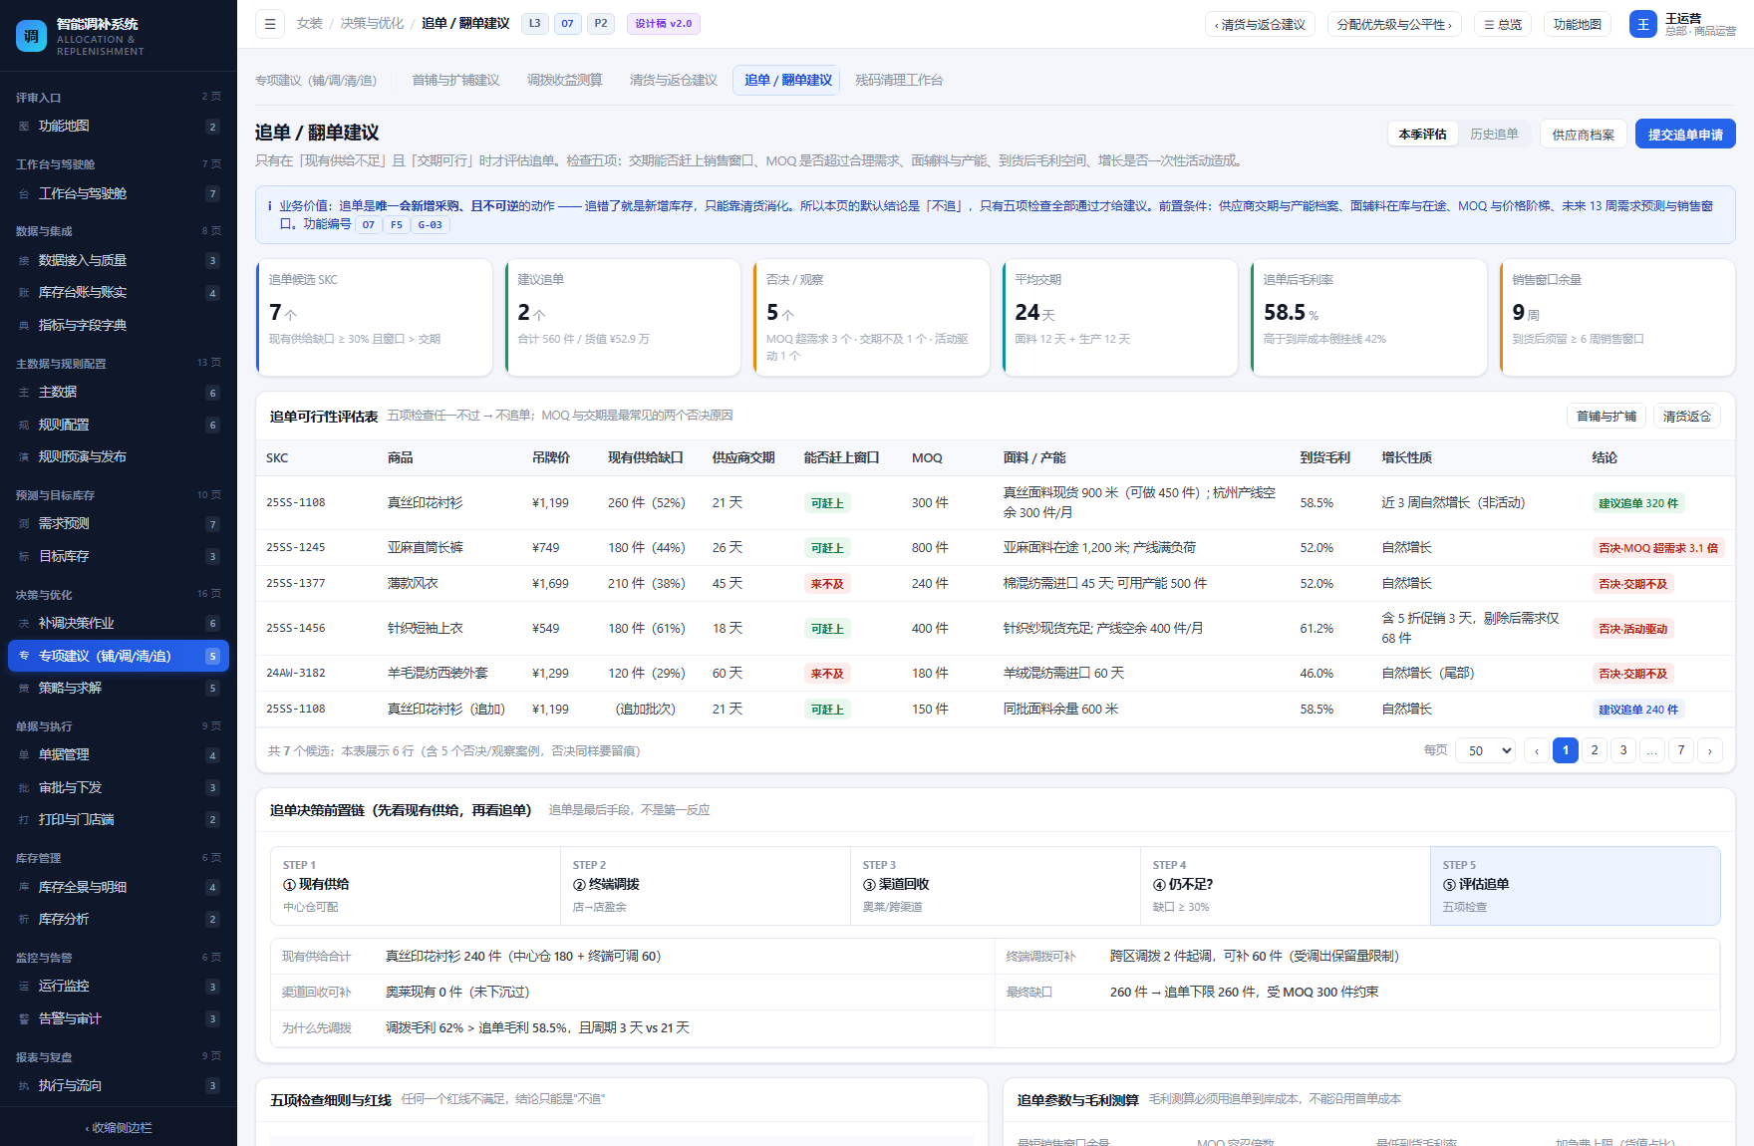Open 审批与下发 in sidebar

point(119,788)
